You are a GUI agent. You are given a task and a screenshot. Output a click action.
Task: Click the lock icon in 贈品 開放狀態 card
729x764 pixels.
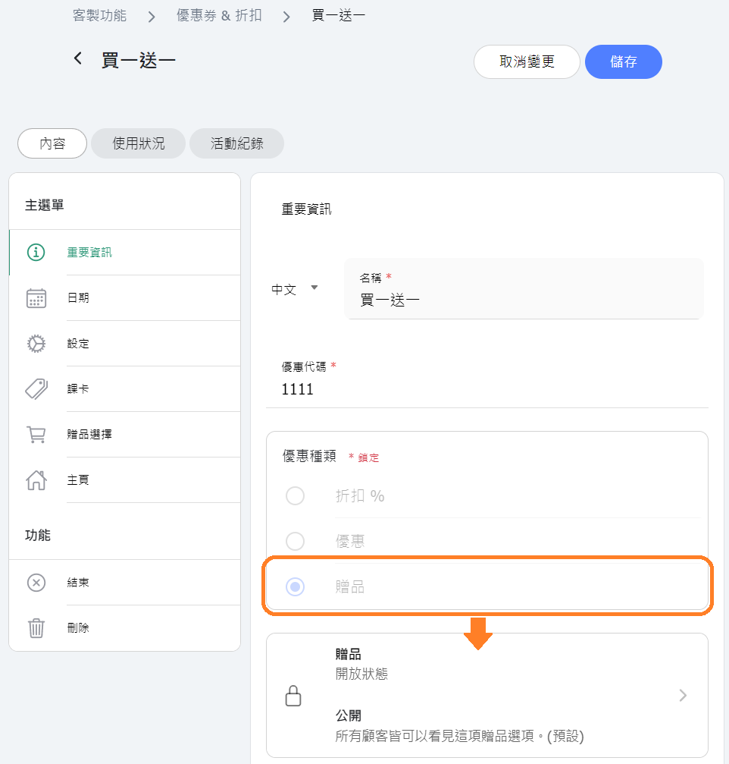click(x=293, y=696)
